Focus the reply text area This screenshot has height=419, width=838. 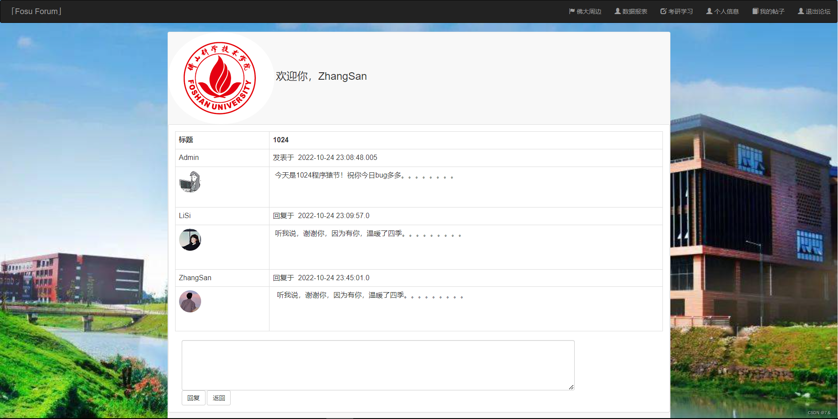(x=378, y=365)
